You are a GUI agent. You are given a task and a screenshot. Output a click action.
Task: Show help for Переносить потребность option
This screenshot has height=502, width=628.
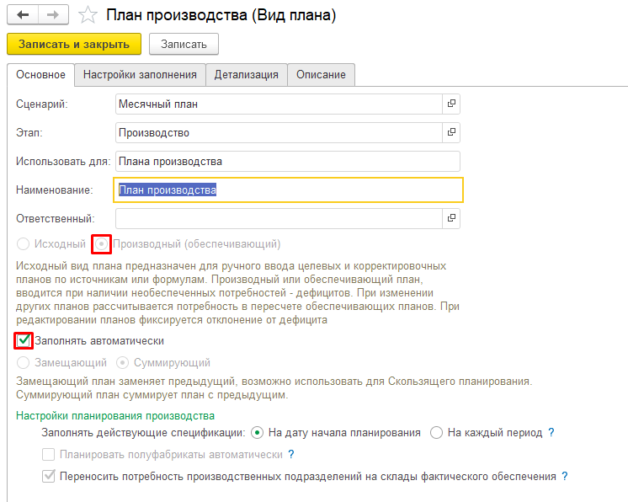click(566, 476)
